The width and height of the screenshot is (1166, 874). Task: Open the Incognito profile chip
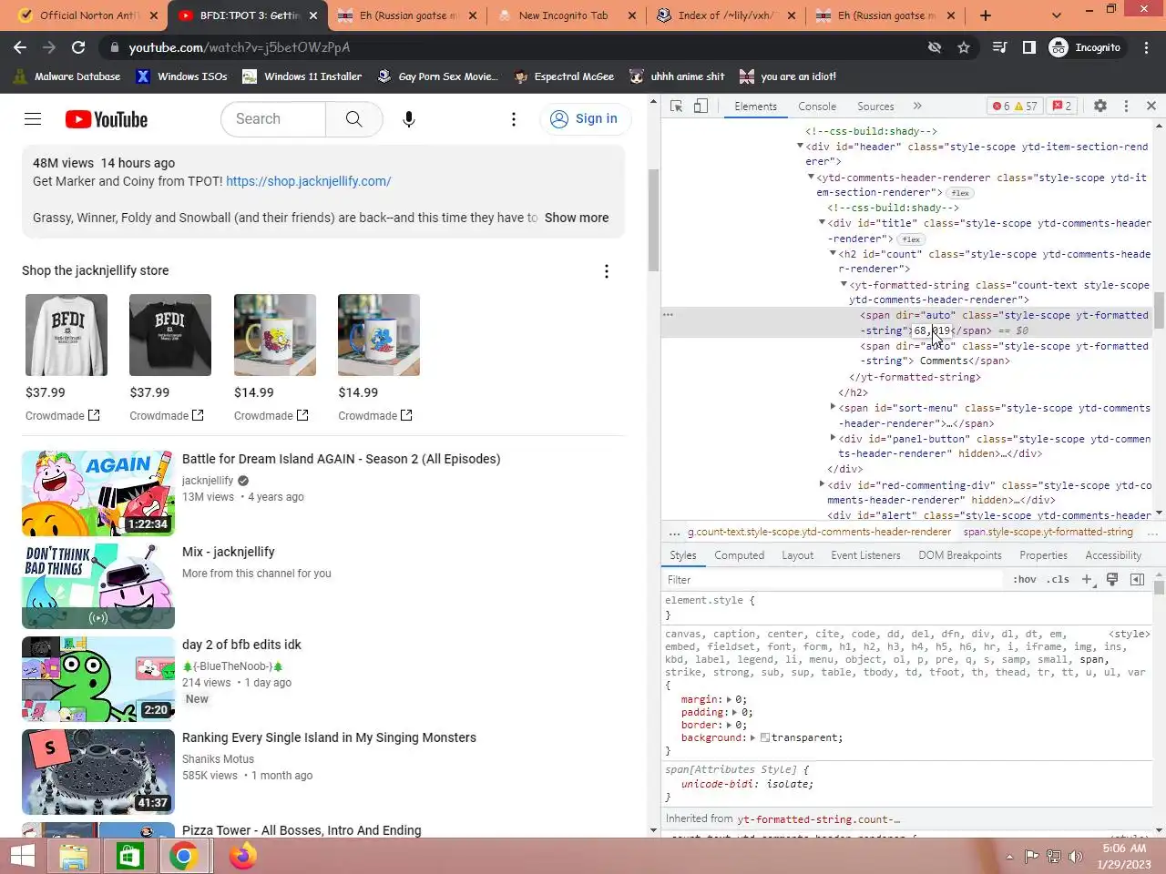[1085, 47]
